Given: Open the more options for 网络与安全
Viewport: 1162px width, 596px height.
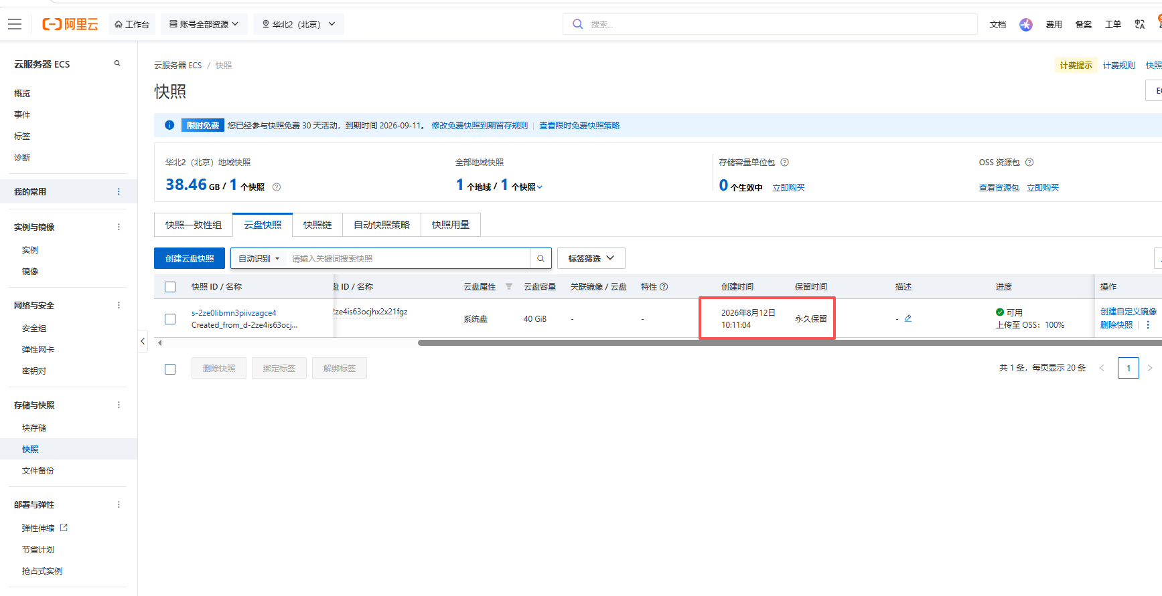Looking at the screenshot, I should 119,305.
